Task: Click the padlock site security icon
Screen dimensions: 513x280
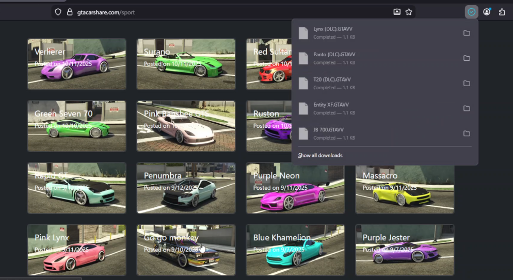Action: (x=69, y=12)
